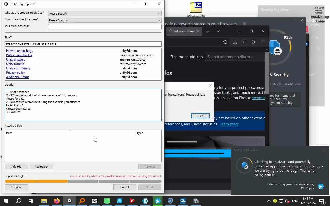Viewport: 330px width, 206px height.
Task: Open File Explorer from the taskbar
Action: click(x=44, y=201)
